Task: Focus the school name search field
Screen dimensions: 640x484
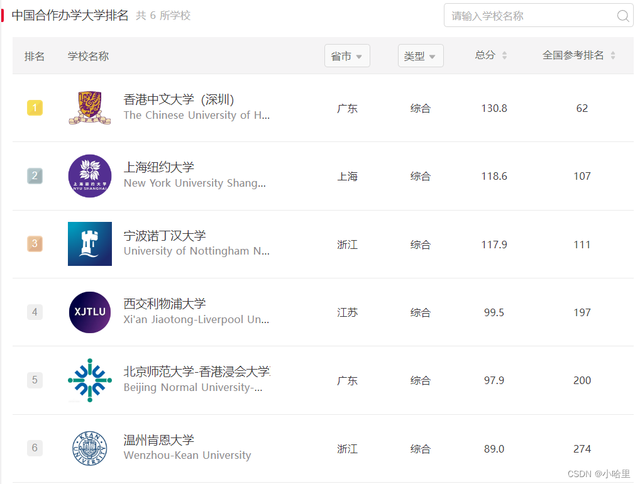Action: (x=538, y=16)
